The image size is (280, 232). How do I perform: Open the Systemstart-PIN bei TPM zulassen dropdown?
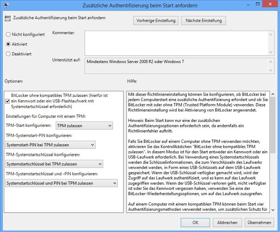pyautogui.click(x=50, y=145)
